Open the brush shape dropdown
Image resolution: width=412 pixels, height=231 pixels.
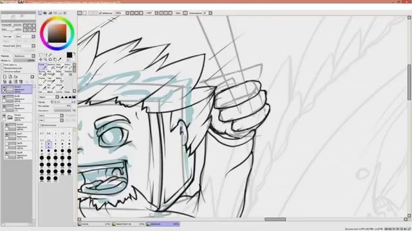[x=62, y=116]
